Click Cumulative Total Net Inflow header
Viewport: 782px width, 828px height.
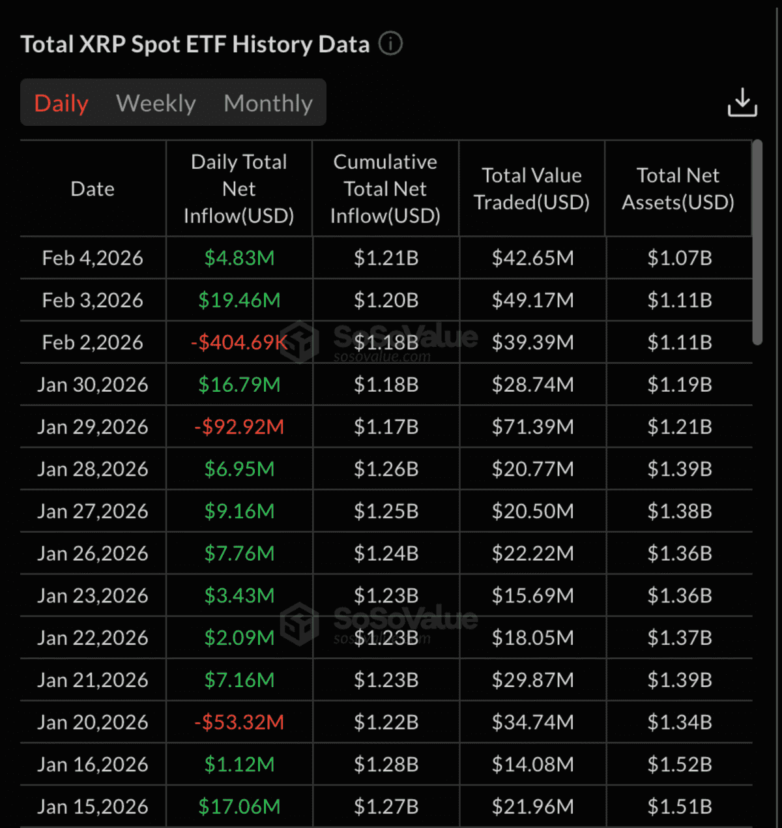(385, 189)
